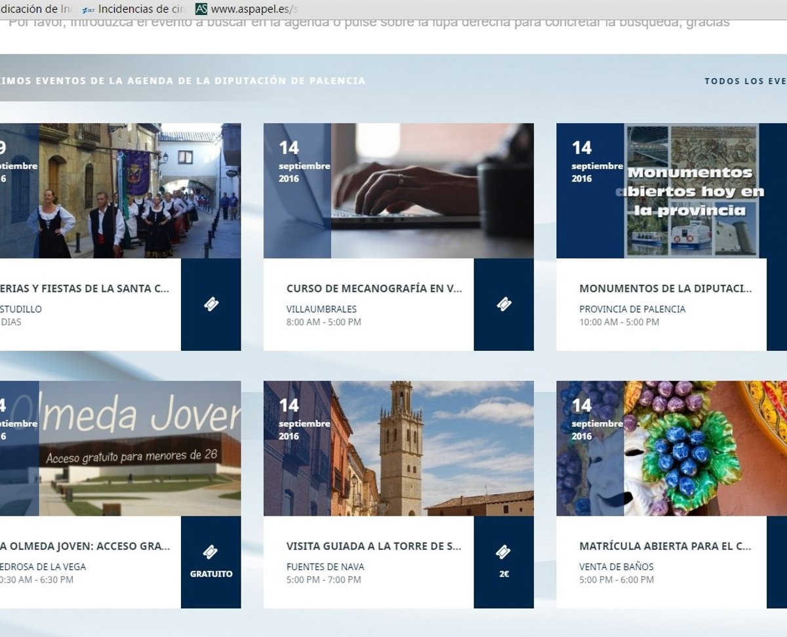
Task: Open the www.aspapel.es bookmark
Action: point(254,9)
